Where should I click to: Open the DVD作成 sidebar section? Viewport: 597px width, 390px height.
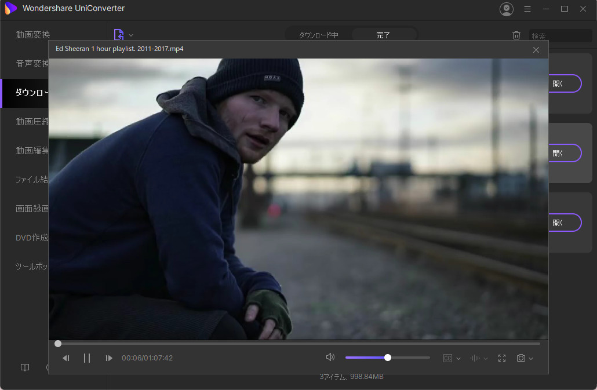(32, 238)
